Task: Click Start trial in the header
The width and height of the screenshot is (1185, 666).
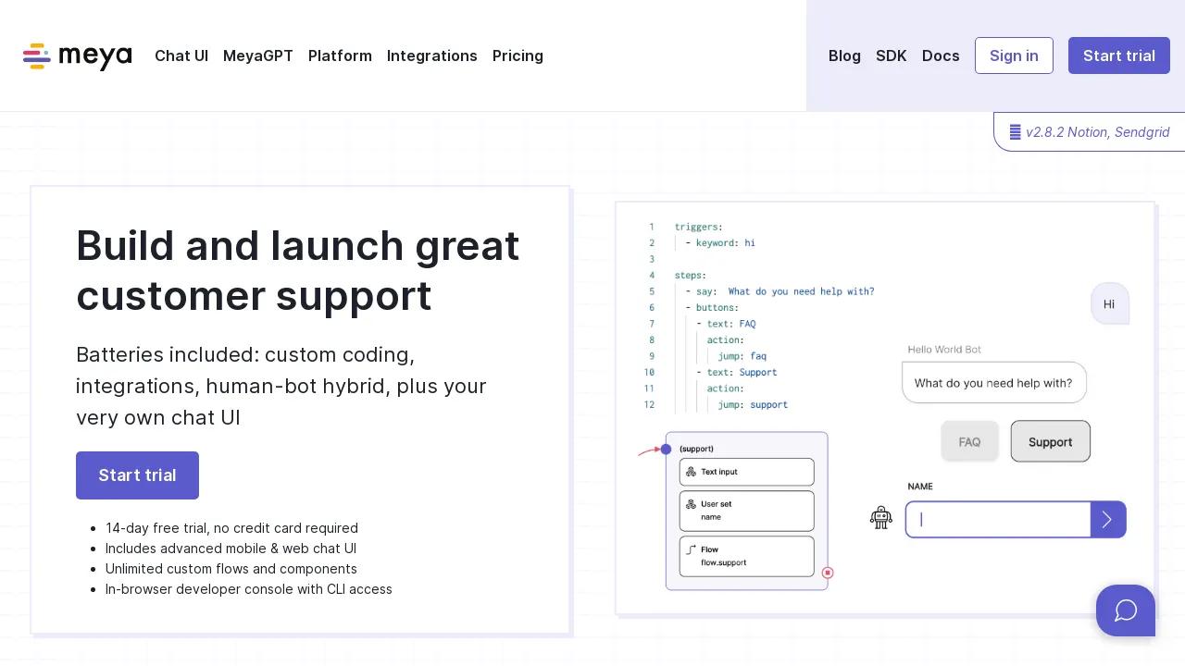Action: click(1119, 55)
